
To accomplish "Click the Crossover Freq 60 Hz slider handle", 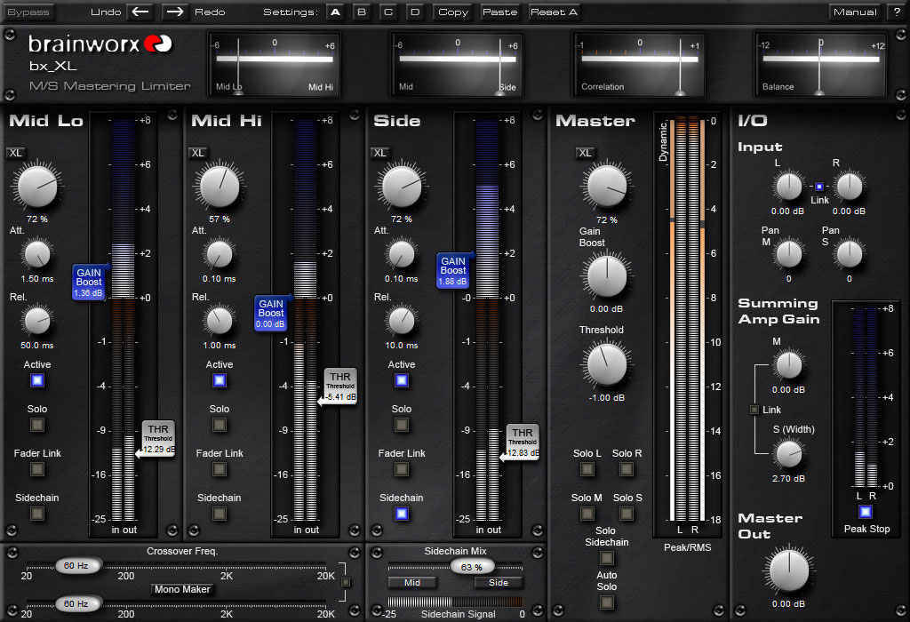I will pos(77,566).
